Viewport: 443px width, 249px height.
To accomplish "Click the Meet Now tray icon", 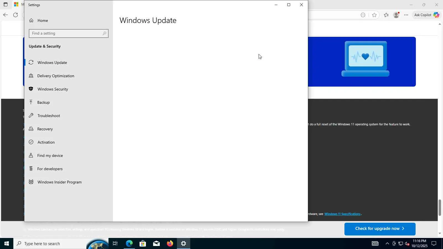I will 394,243.
